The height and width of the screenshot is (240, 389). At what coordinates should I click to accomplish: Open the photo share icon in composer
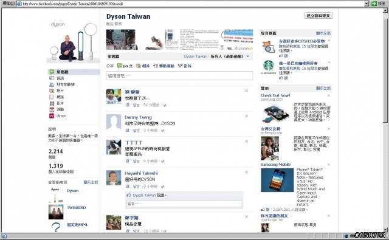coord(139,66)
